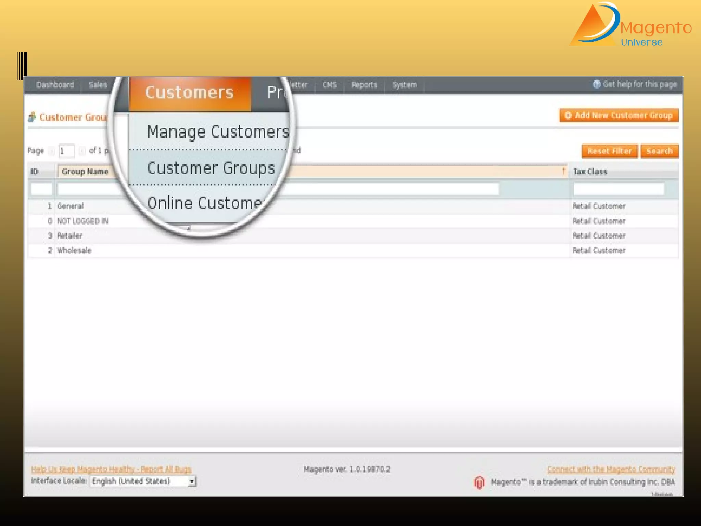
Task: Go to next page arrow in pager
Action: click(82, 151)
